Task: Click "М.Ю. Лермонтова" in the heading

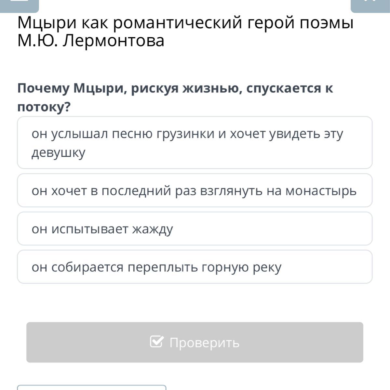Action: point(91,41)
